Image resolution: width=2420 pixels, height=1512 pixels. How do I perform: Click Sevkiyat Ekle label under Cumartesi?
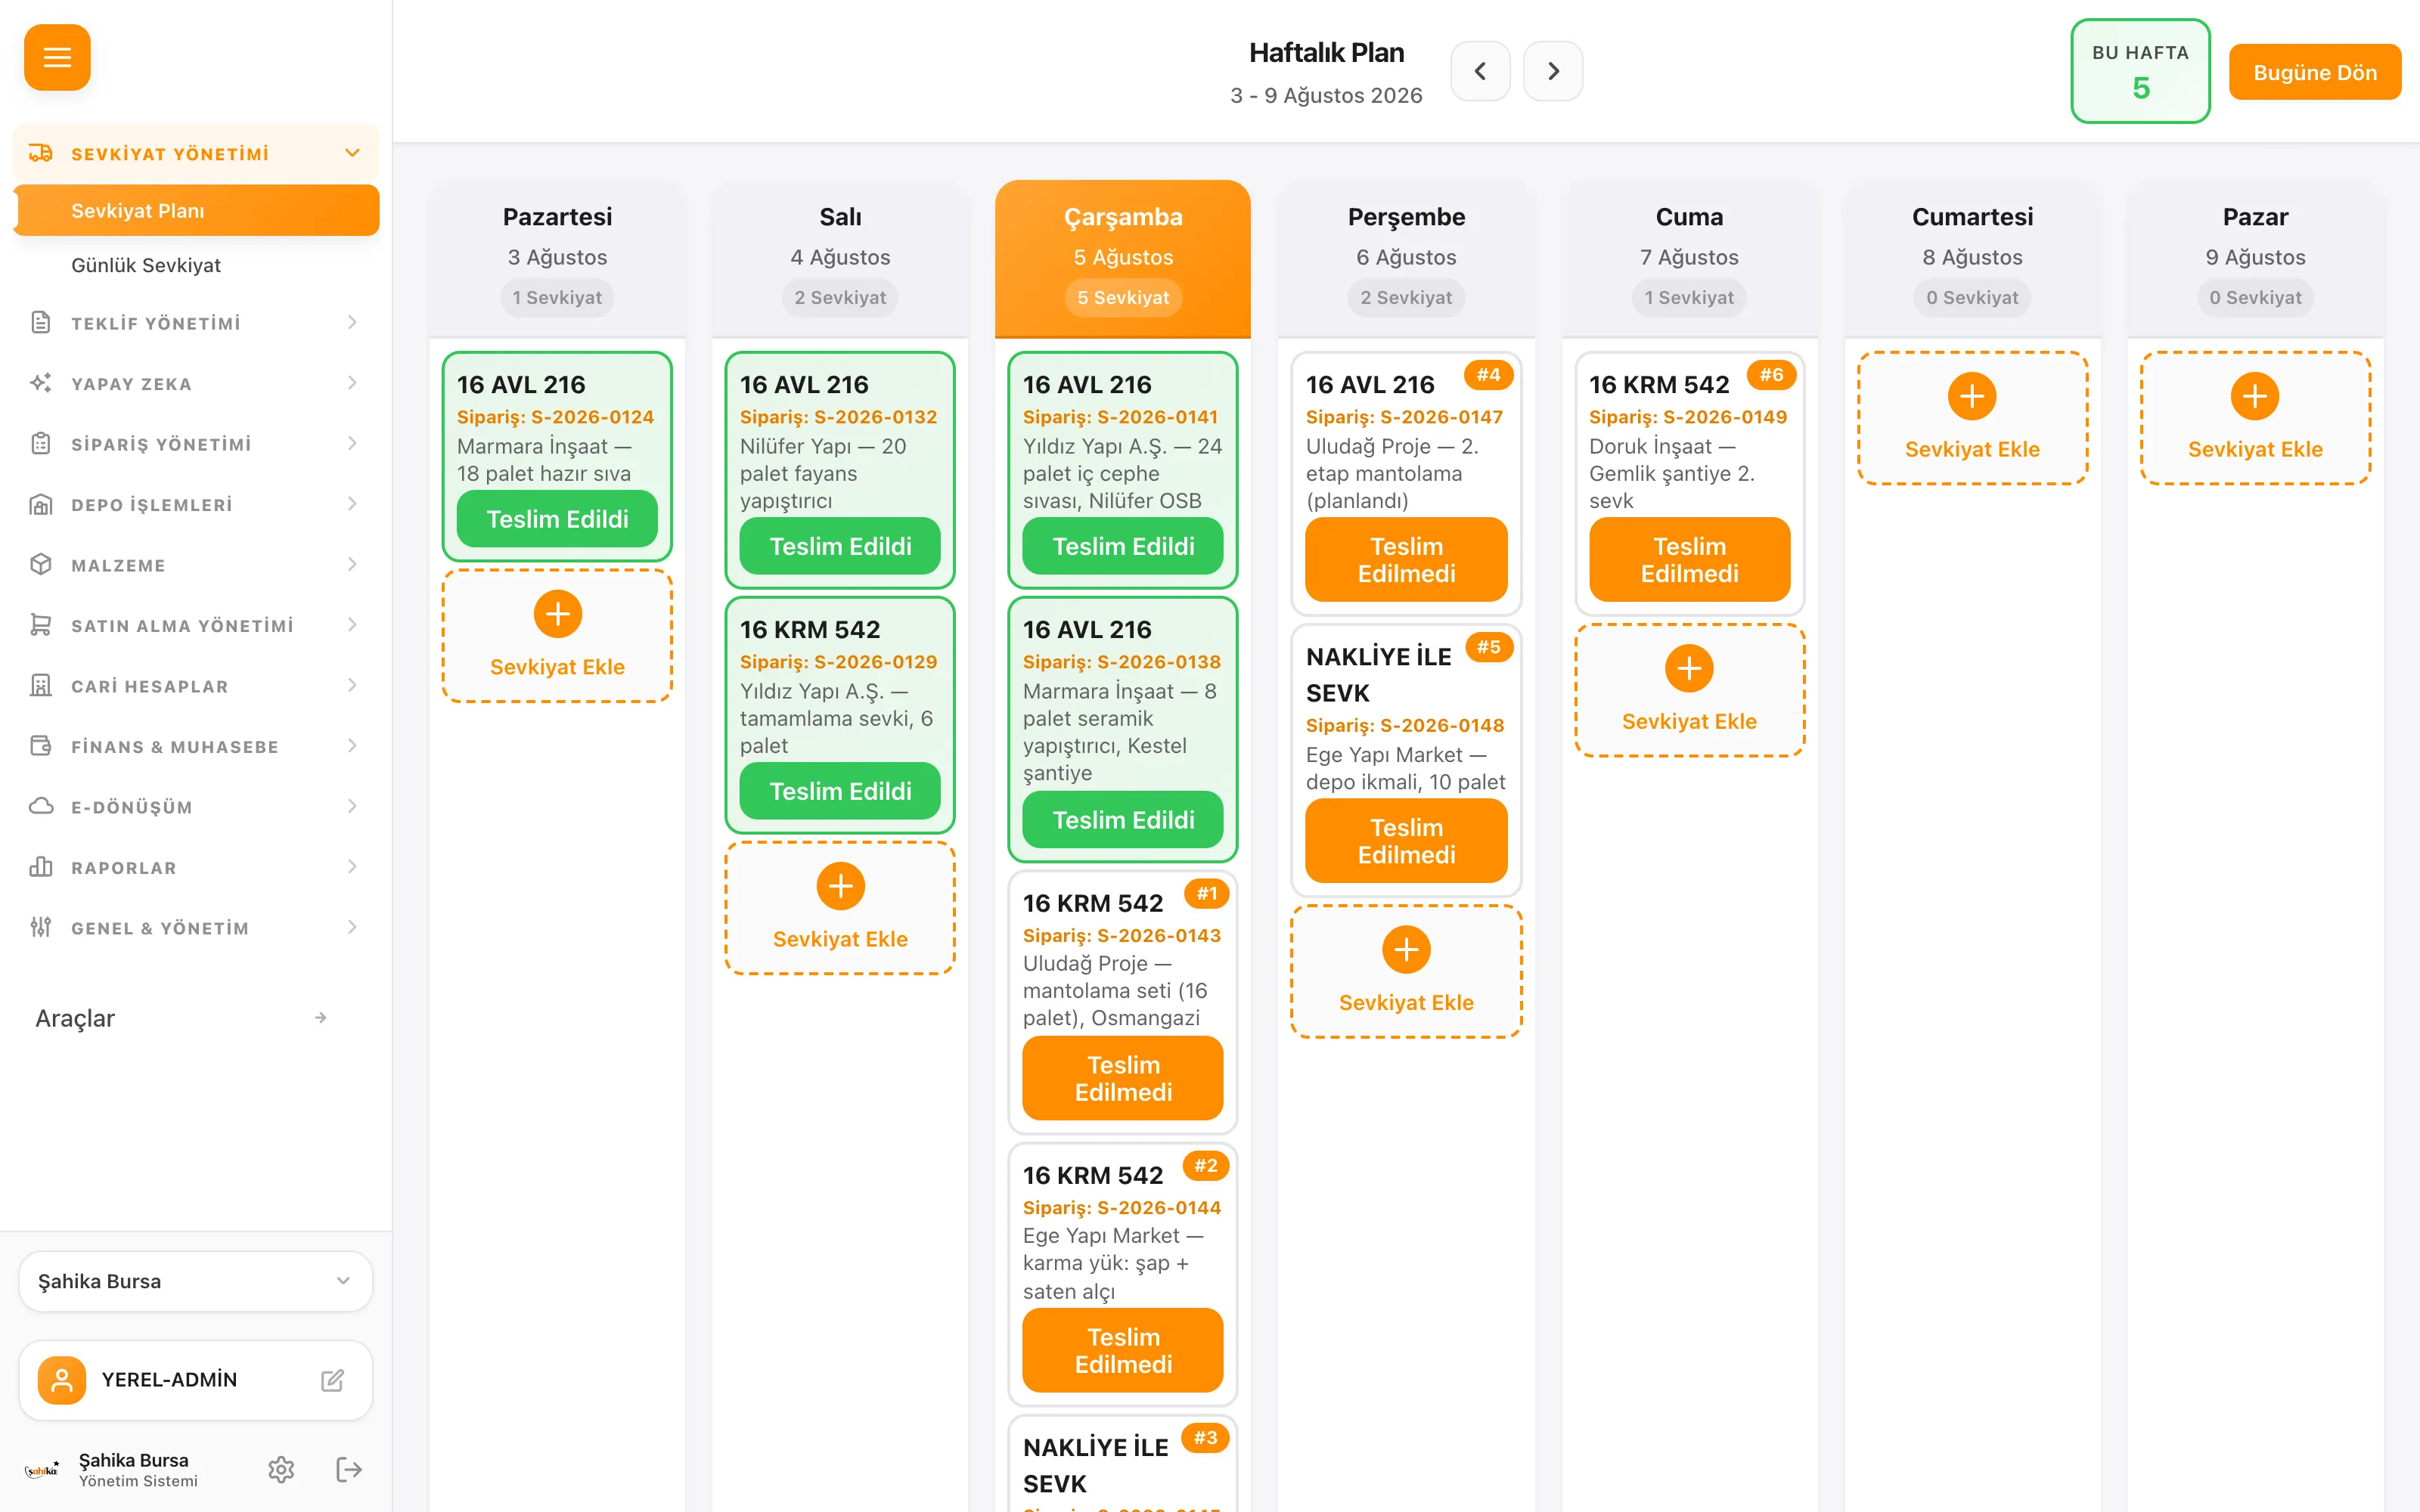(1972, 449)
